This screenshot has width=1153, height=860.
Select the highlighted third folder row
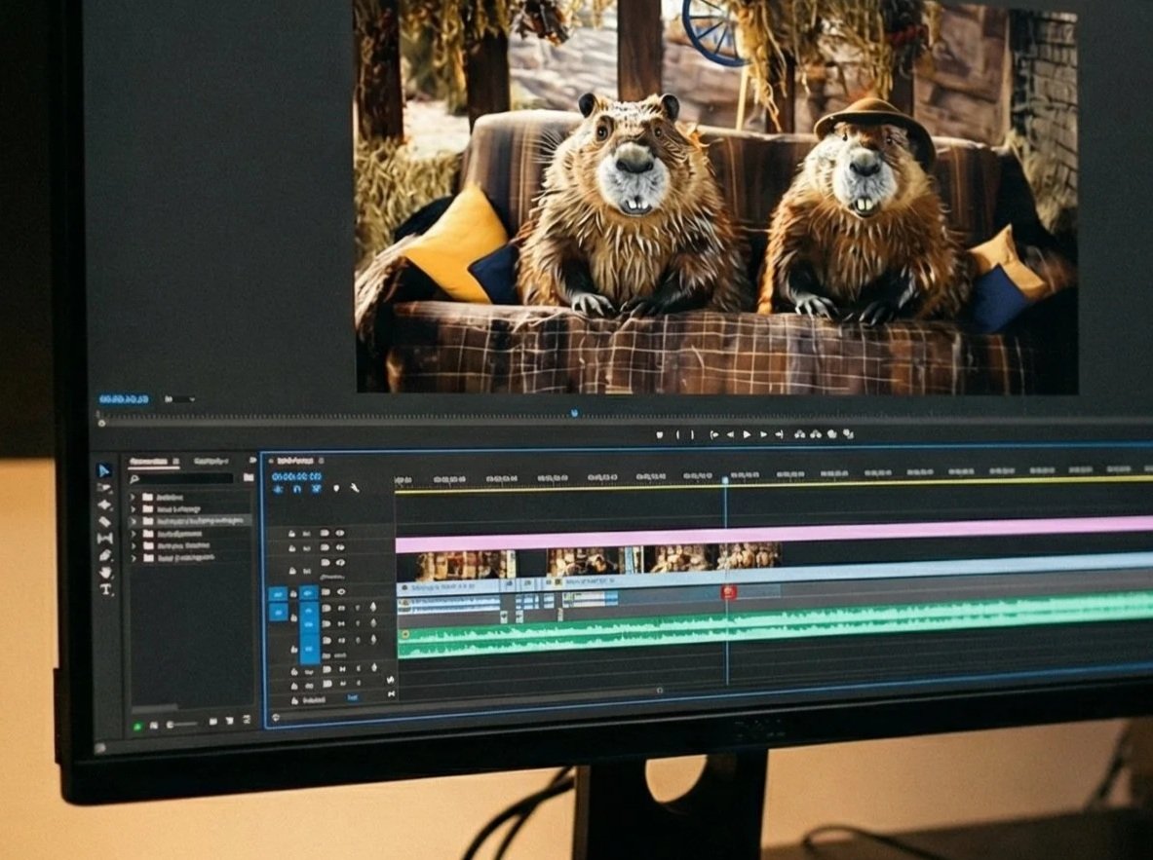(190, 521)
